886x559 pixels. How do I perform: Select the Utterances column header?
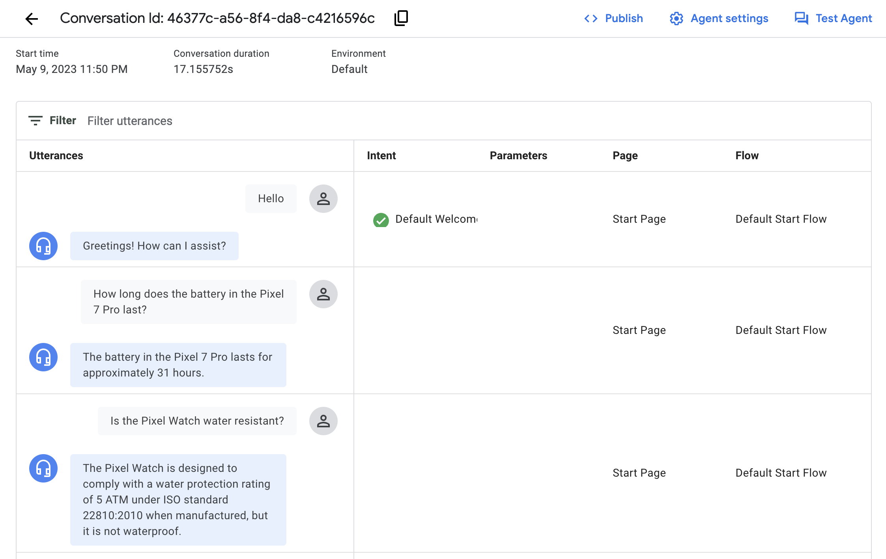[x=56, y=155]
